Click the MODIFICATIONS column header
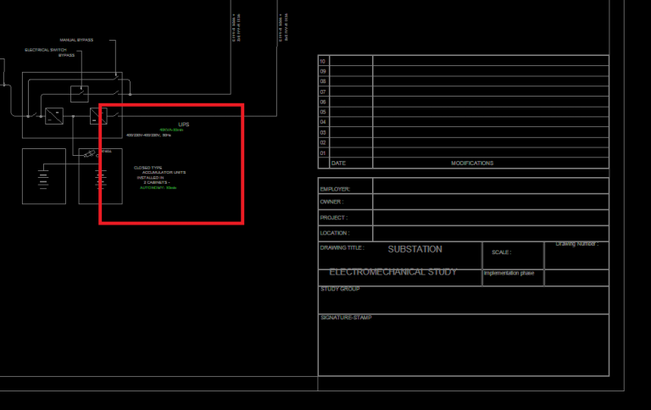 click(x=472, y=163)
